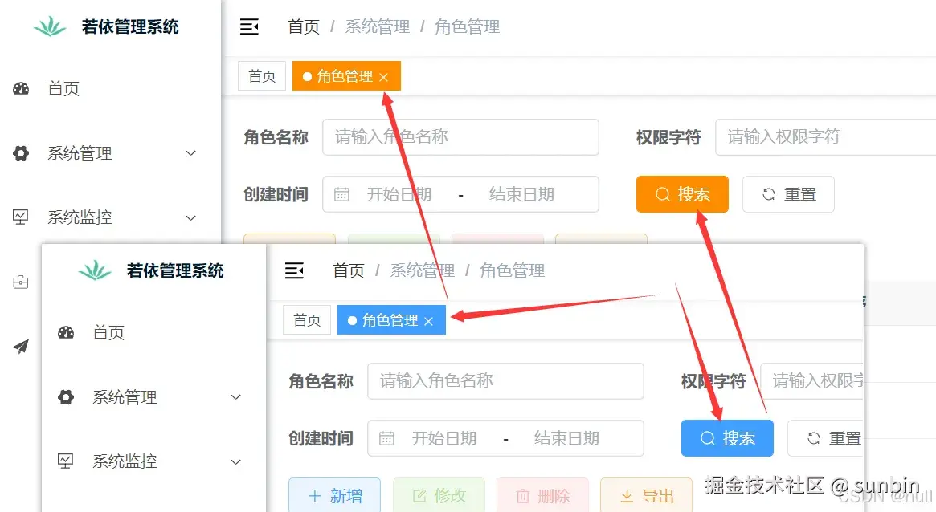Image resolution: width=936 pixels, height=512 pixels.
Task: Click the dashboard icon beside 首页 in front sidebar
Action: 66,332
